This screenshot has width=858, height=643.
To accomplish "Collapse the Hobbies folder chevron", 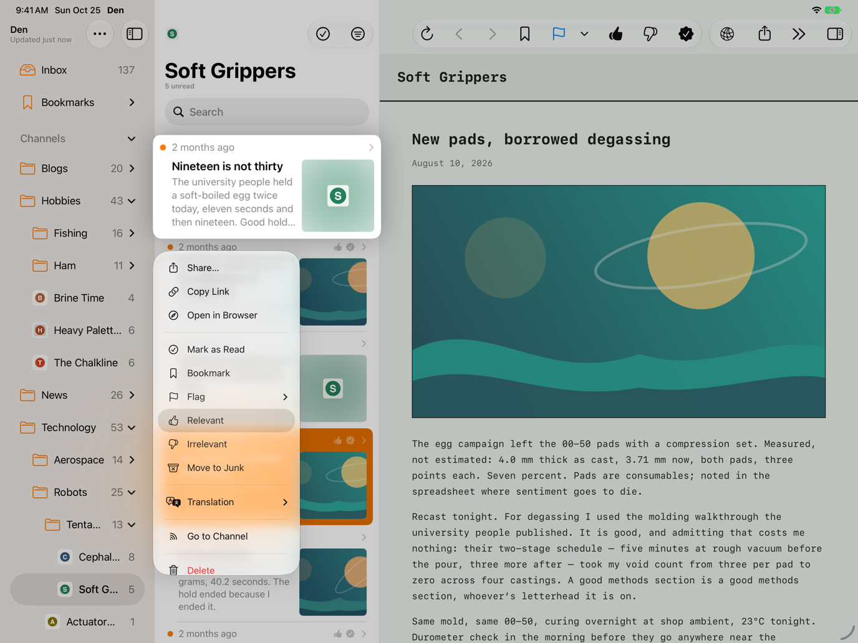I will 132,201.
